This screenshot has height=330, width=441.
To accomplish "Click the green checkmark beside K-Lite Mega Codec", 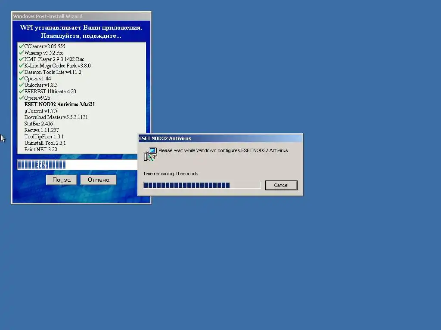I will point(21,65).
